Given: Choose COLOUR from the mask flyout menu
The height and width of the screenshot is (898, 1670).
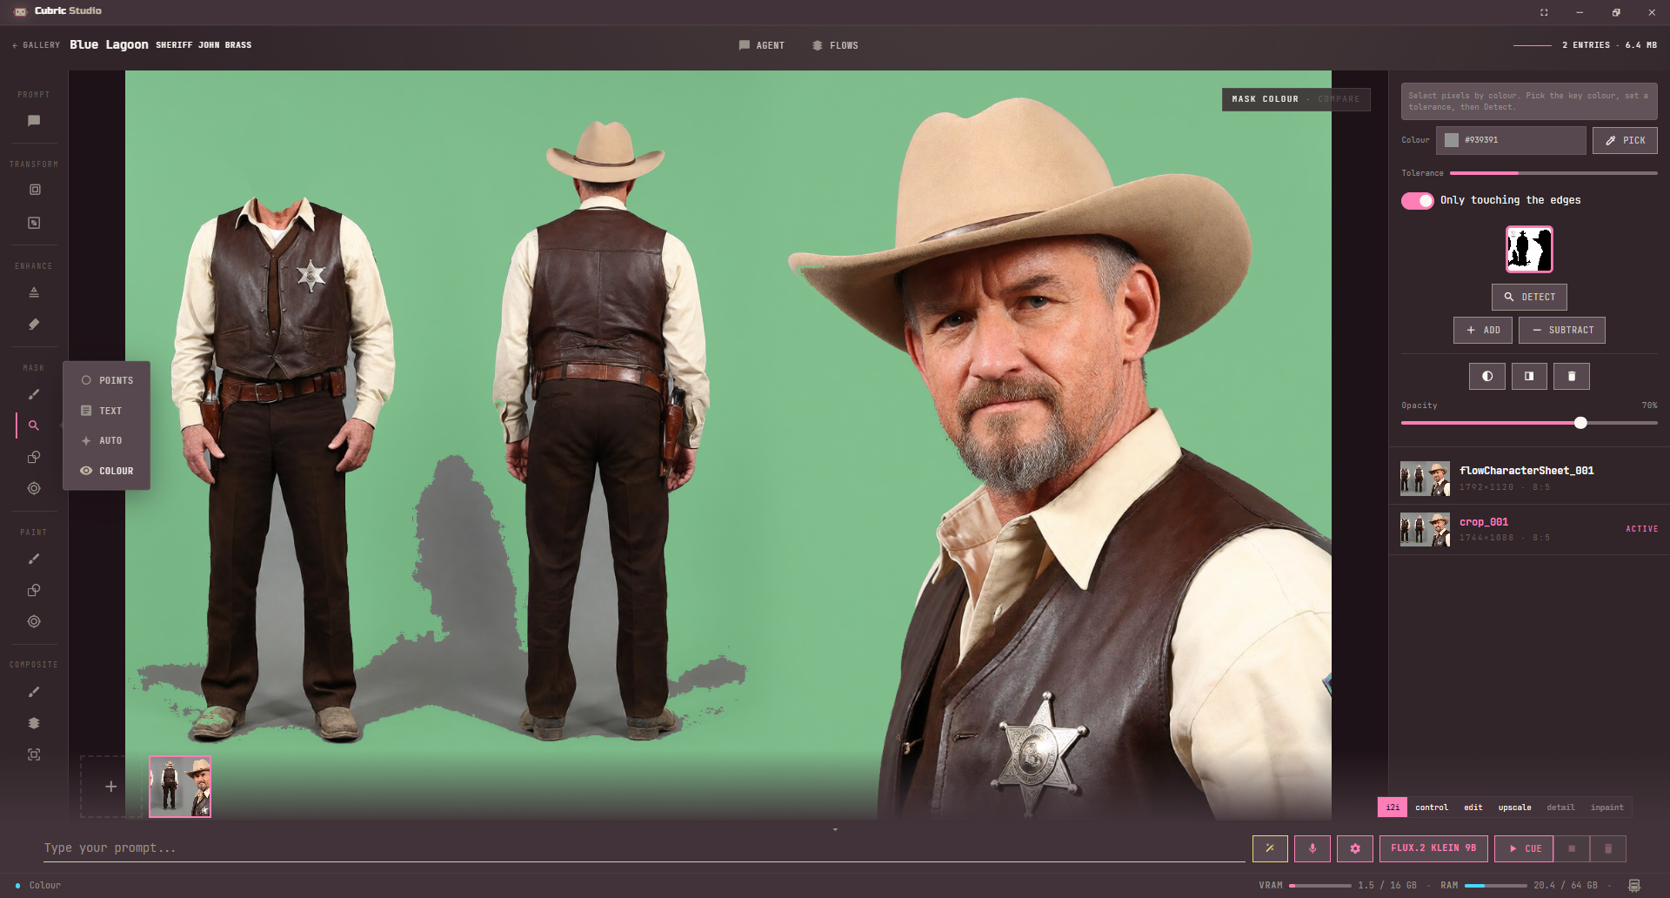Looking at the screenshot, I should tap(107, 471).
